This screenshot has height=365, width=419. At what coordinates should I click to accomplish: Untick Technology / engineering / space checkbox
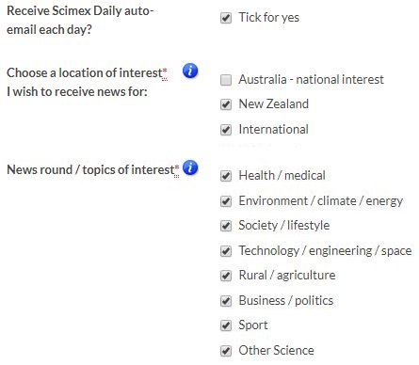coord(226,251)
